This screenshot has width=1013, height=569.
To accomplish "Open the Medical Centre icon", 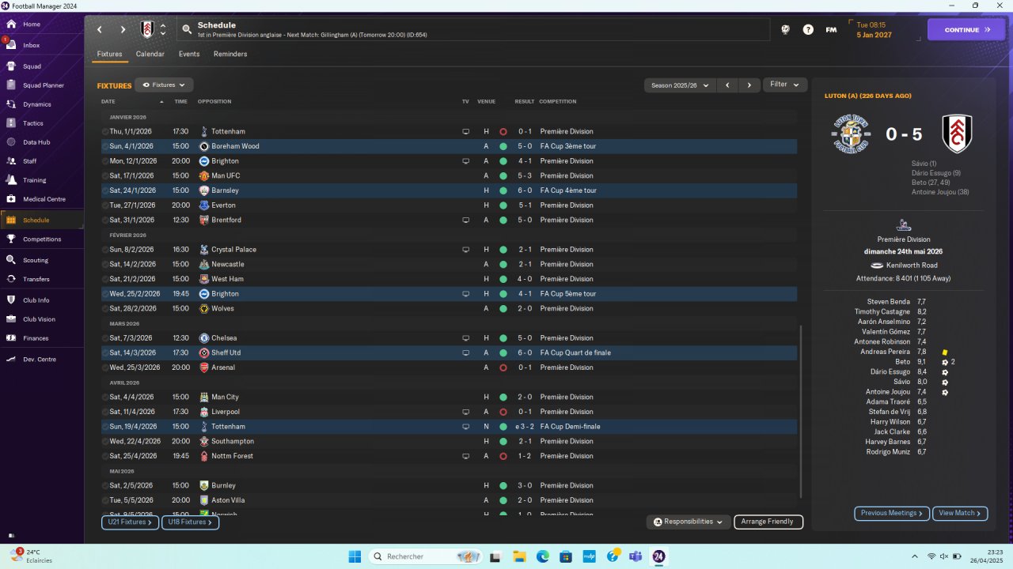I will [x=11, y=199].
